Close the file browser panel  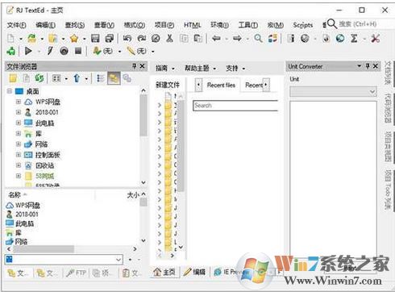(x=142, y=66)
